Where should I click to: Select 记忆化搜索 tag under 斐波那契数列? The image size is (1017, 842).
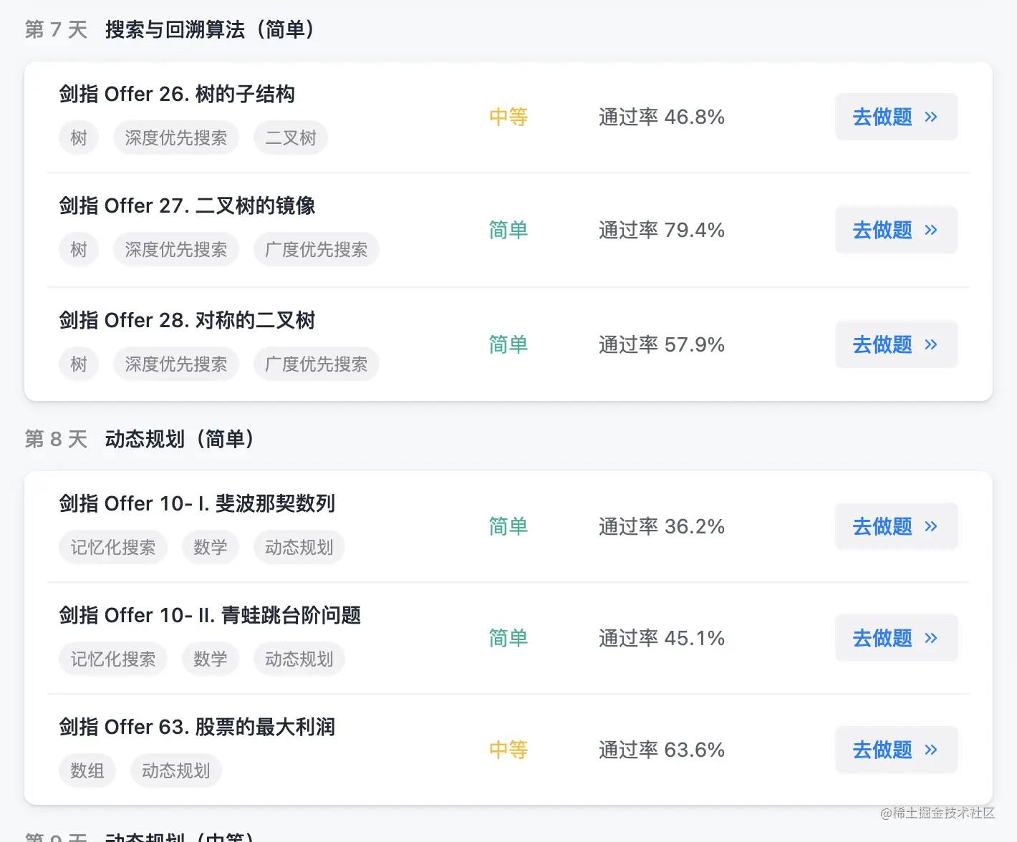pos(112,547)
